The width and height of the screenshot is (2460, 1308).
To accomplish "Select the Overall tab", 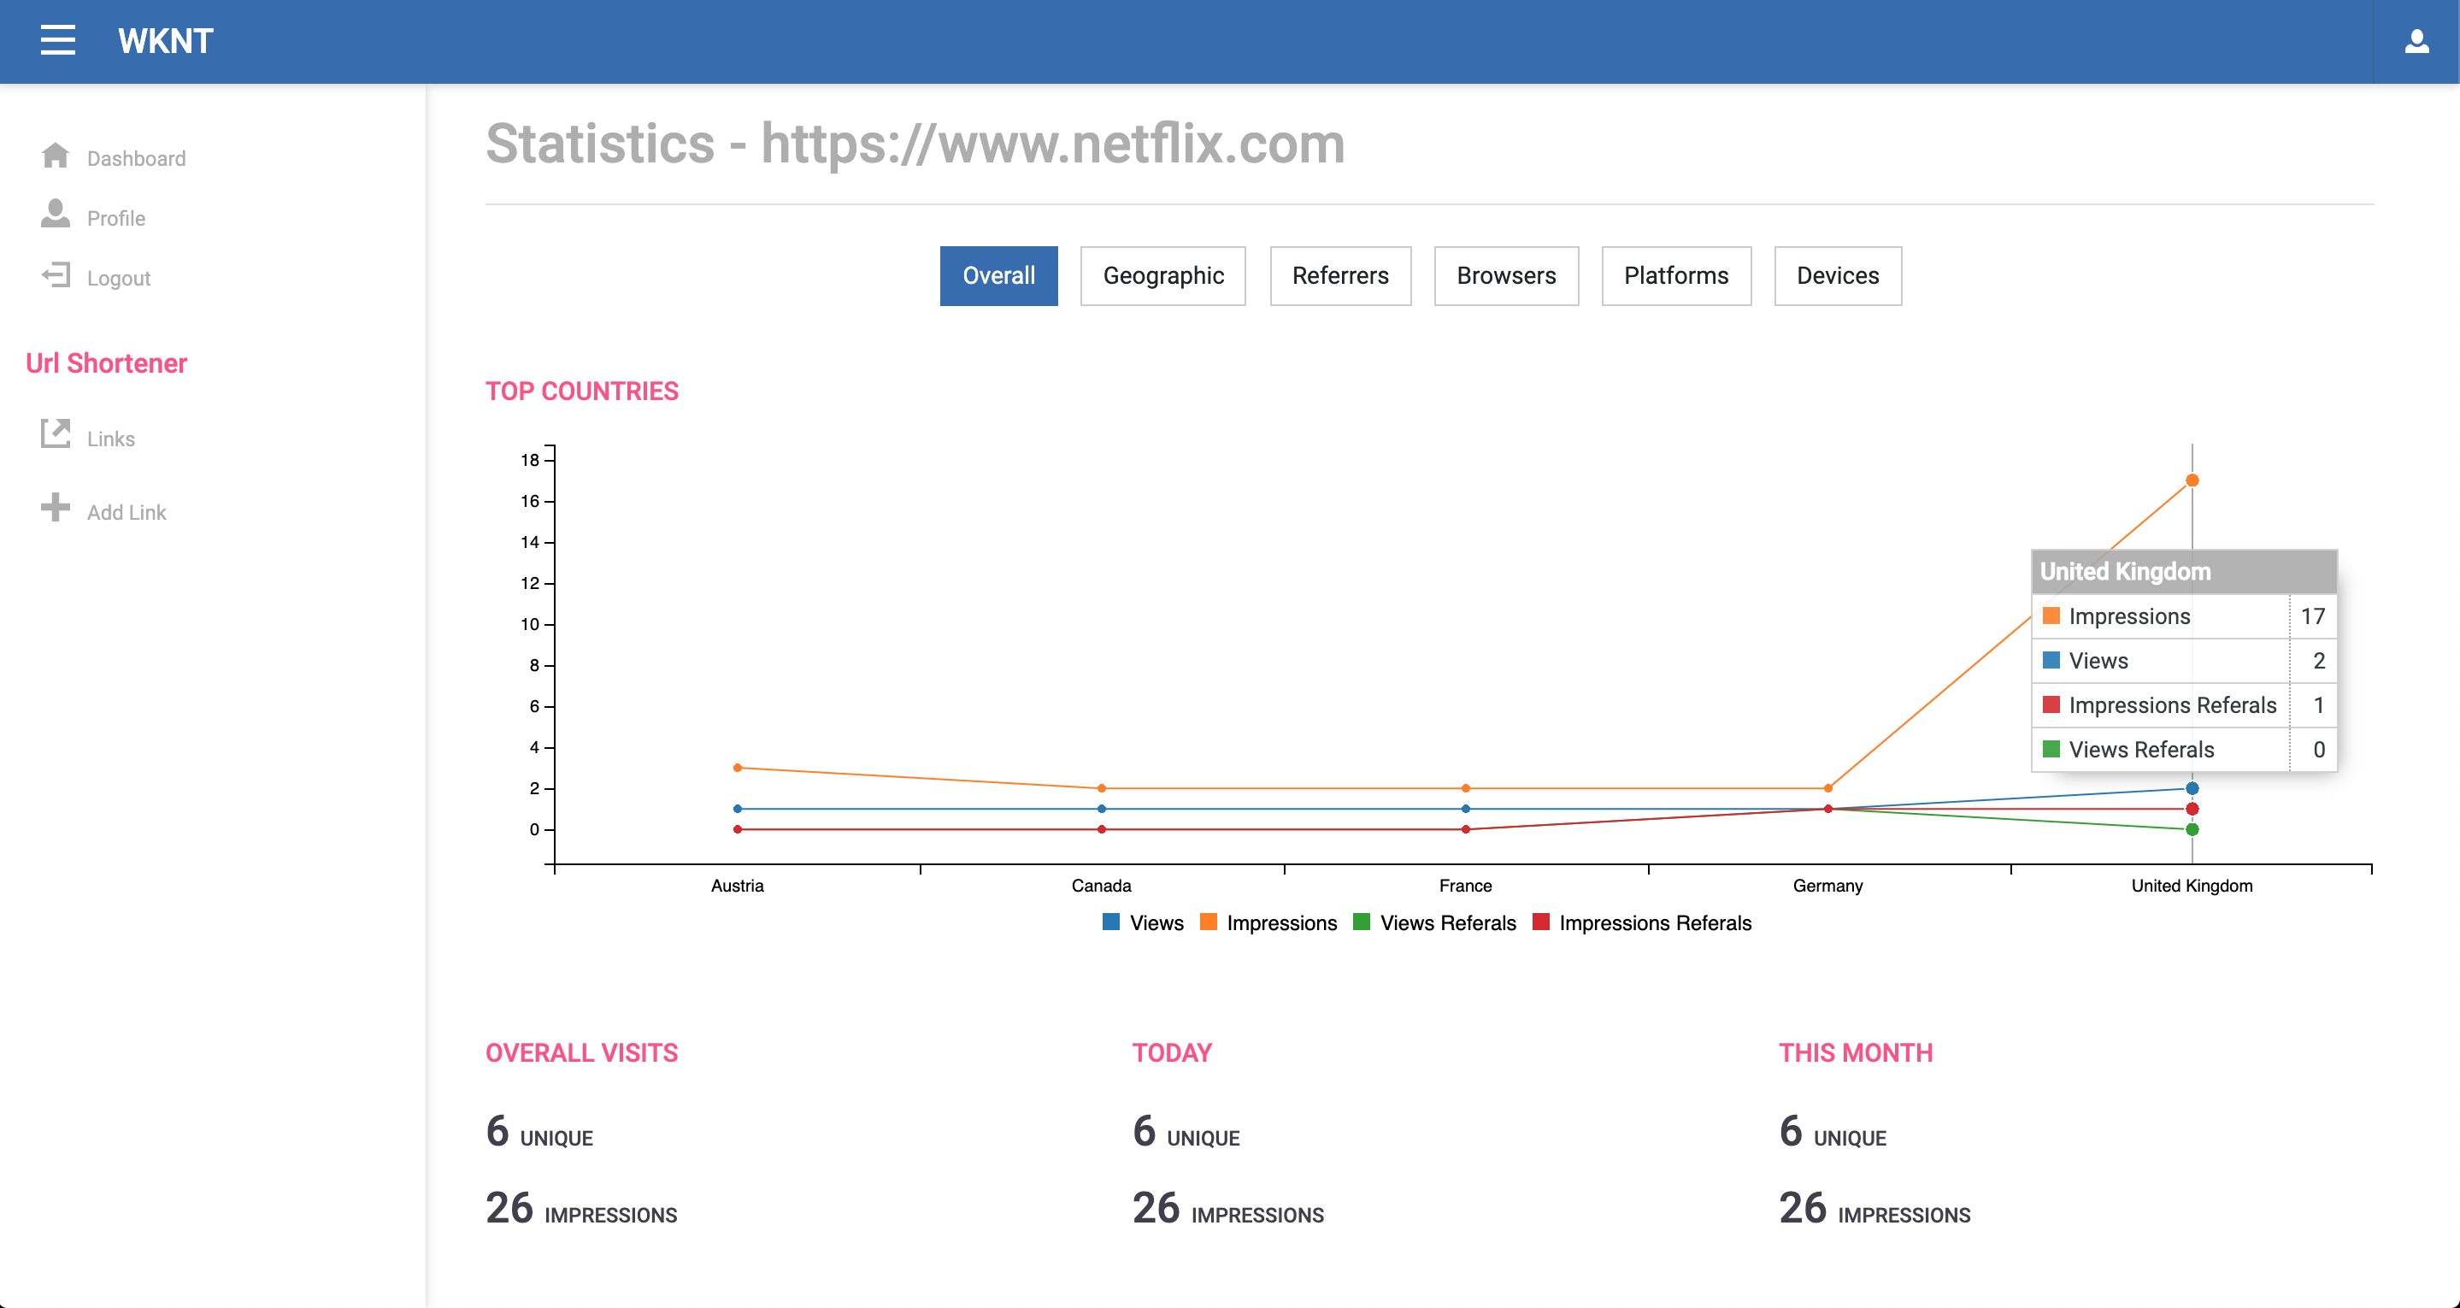I will pyautogui.click(x=998, y=276).
